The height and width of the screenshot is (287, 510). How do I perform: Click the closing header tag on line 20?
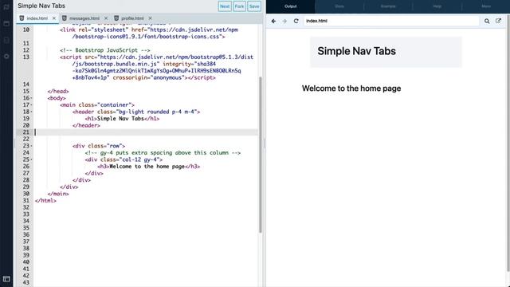click(x=86, y=125)
